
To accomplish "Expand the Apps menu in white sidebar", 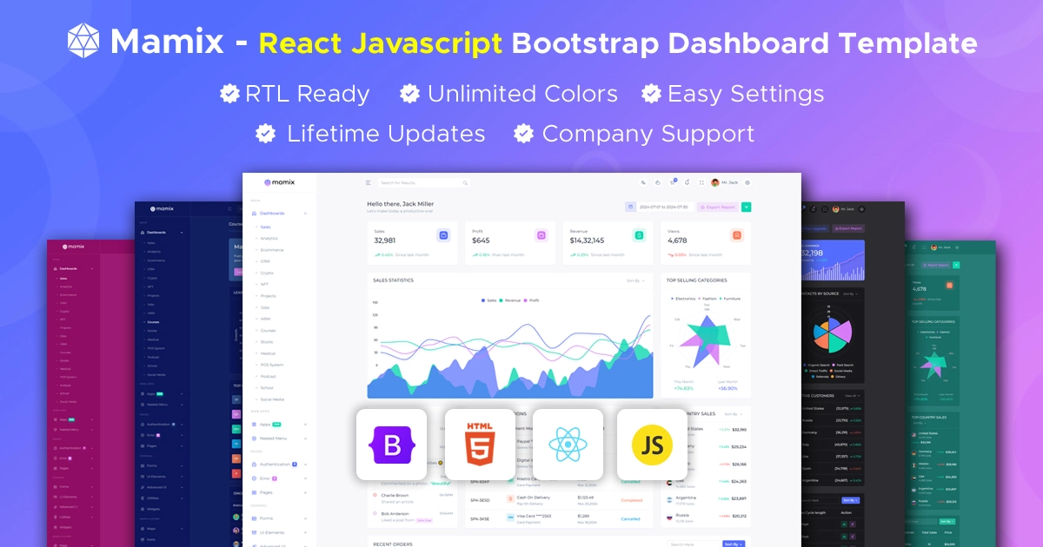I will pyautogui.click(x=278, y=424).
